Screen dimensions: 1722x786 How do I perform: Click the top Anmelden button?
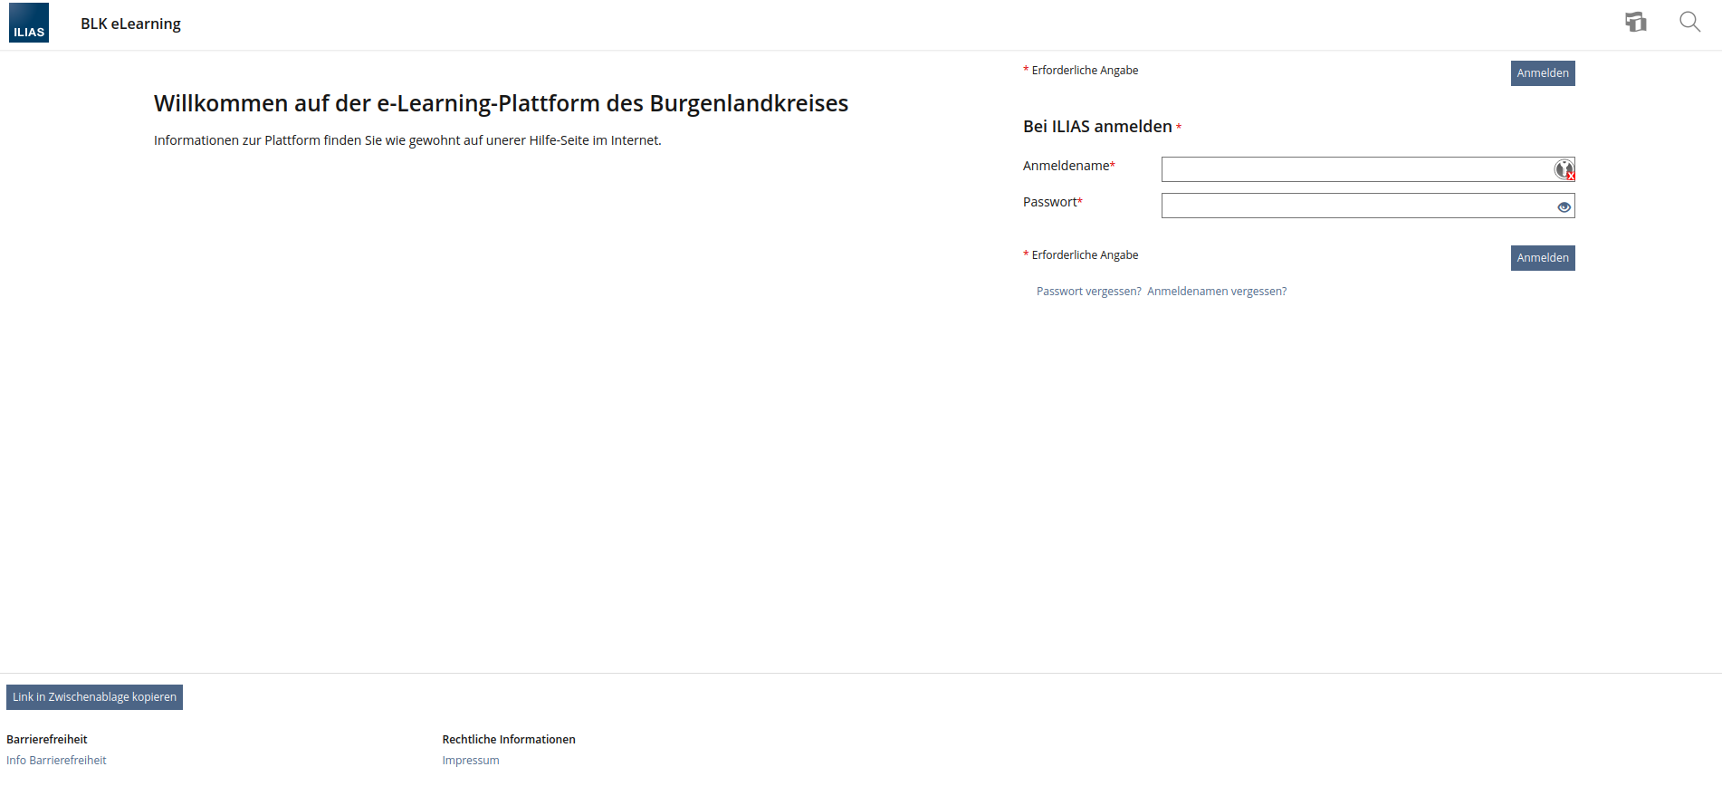click(1542, 73)
